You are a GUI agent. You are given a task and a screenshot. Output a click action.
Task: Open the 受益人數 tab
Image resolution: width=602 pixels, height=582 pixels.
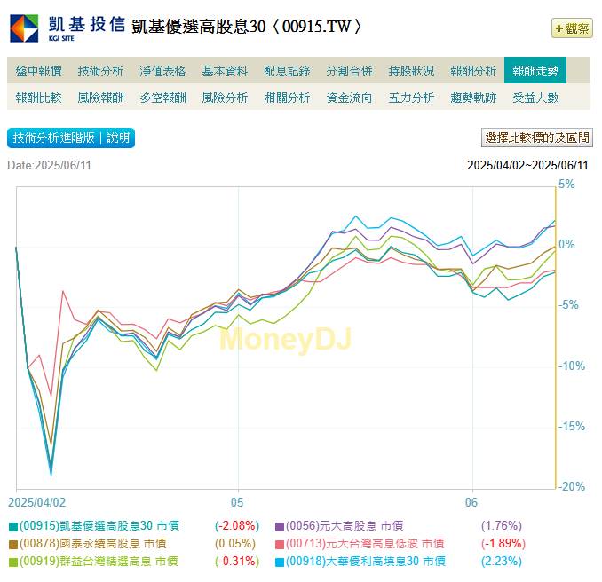pos(535,98)
